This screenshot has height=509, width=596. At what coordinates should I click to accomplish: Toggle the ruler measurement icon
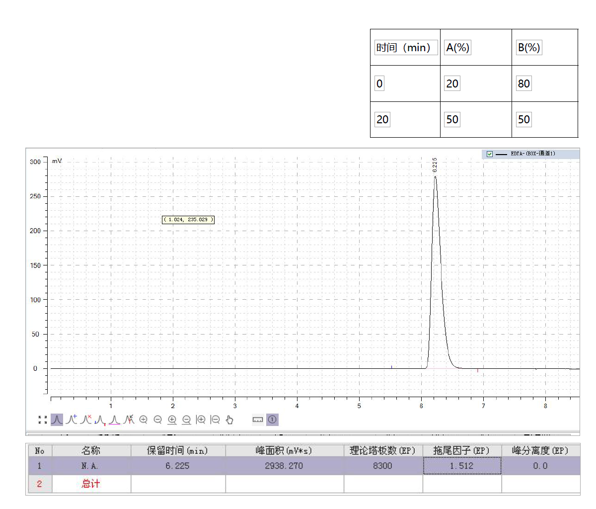[x=258, y=420]
